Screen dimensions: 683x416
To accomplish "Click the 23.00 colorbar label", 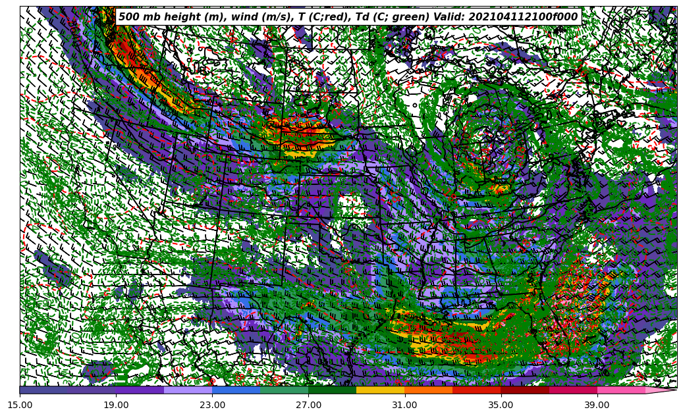I will pos(212,405).
